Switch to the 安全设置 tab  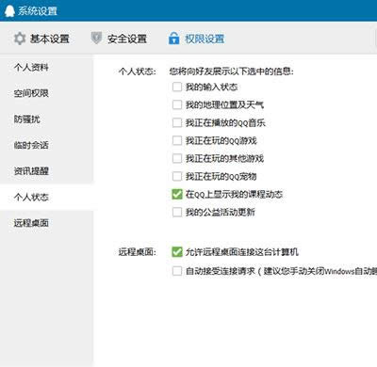119,39
